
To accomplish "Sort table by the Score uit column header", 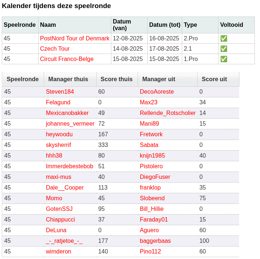I will (x=214, y=79).
